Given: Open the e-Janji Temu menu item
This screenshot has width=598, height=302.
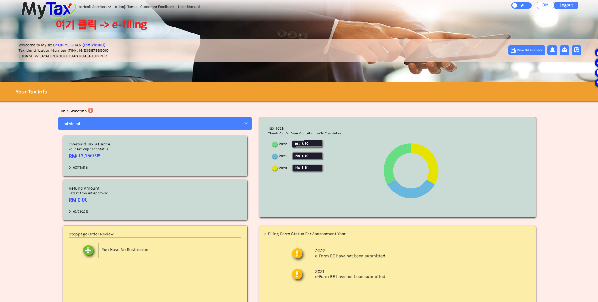Looking at the screenshot, I should 126,7.
